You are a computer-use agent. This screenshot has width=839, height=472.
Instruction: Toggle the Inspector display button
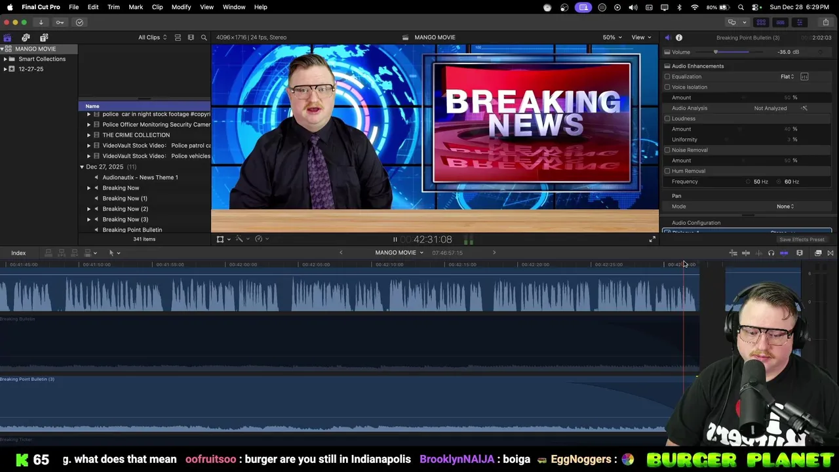799,22
